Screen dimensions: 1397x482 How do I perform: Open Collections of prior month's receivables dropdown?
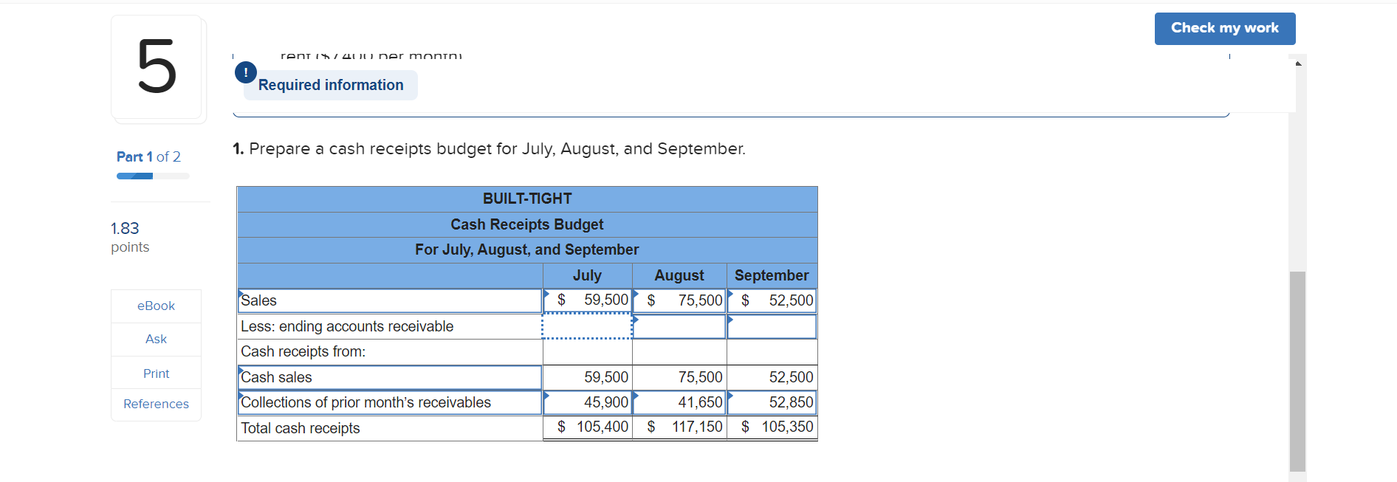coord(390,402)
